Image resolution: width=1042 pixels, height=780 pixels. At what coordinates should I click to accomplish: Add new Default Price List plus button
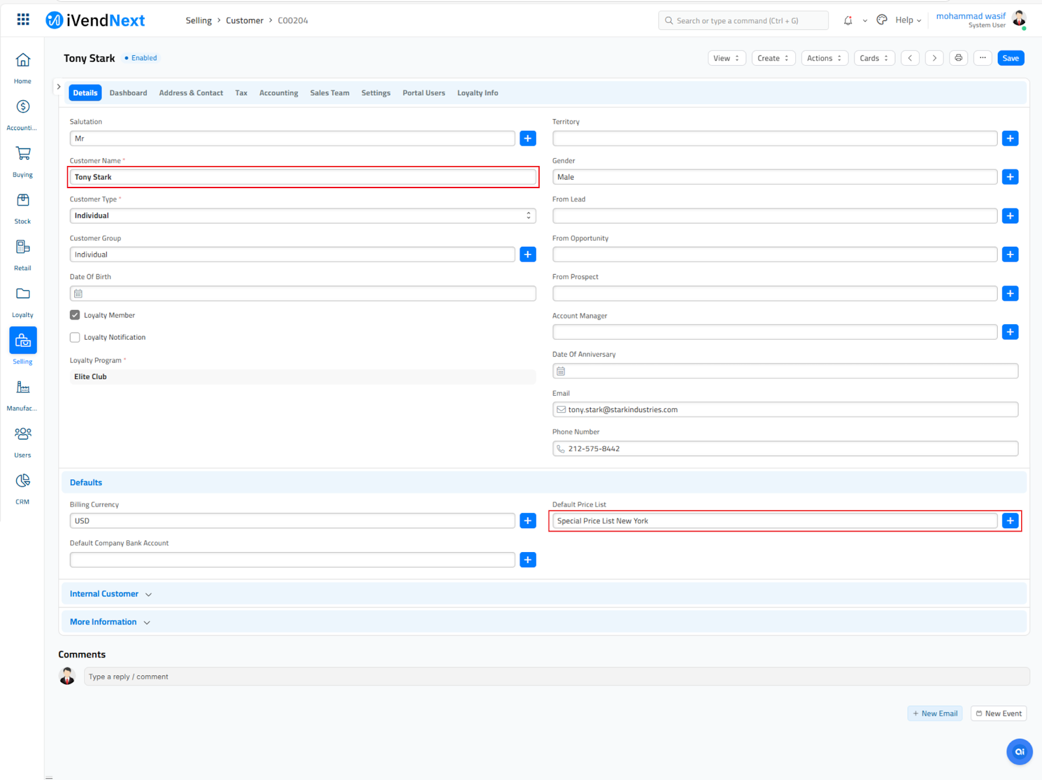(x=1010, y=520)
